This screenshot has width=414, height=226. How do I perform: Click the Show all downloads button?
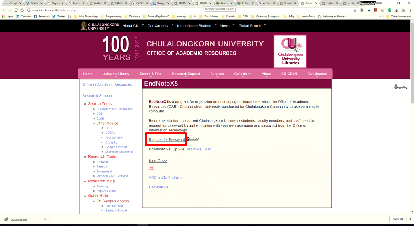tap(398, 219)
